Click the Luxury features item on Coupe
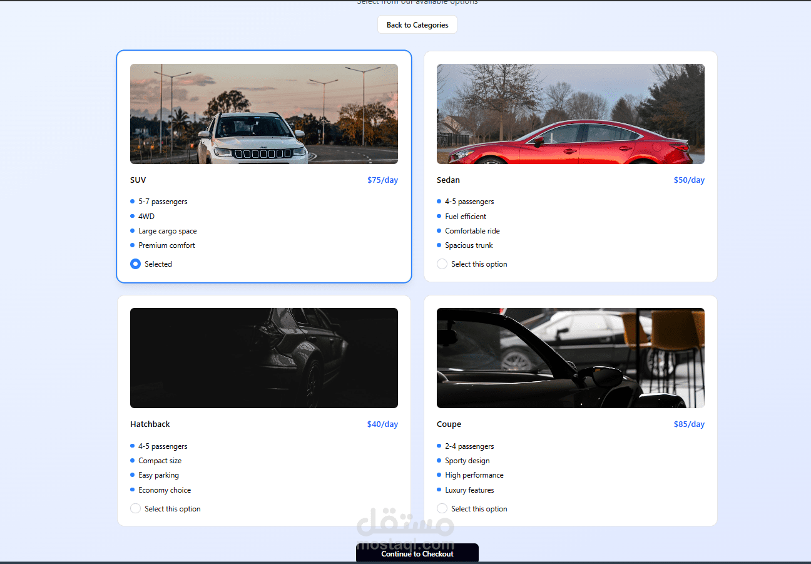The width and height of the screenshot is (811, 564). coord(469,490)
